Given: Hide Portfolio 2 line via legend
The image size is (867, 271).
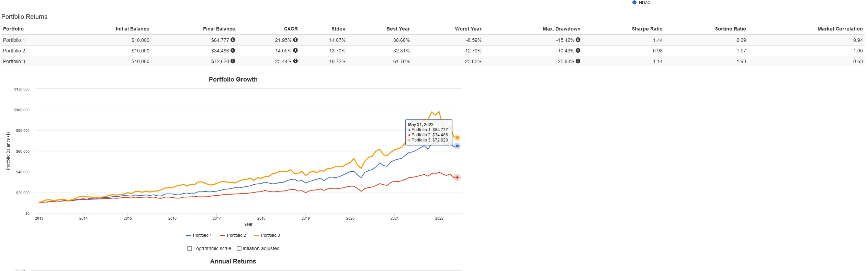Looking at the screenshot, I should coord(233,235).
